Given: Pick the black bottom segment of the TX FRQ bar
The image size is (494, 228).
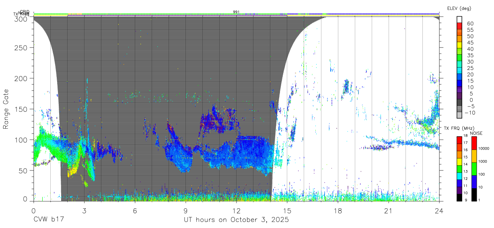Looking at the screenshot, I should pyautogui.click(x=459, y=197).
